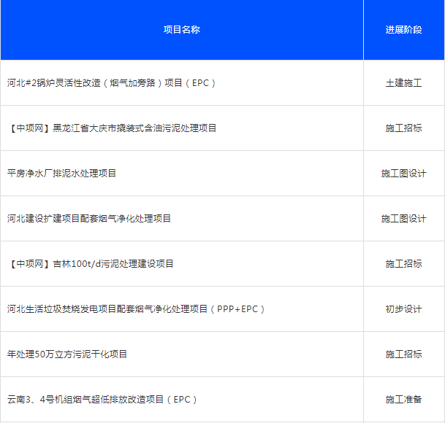Image resolution: width=445 pixels, height=423 pixels.
Task: Click 初步设计 stage cell
Action: [403, 309]
